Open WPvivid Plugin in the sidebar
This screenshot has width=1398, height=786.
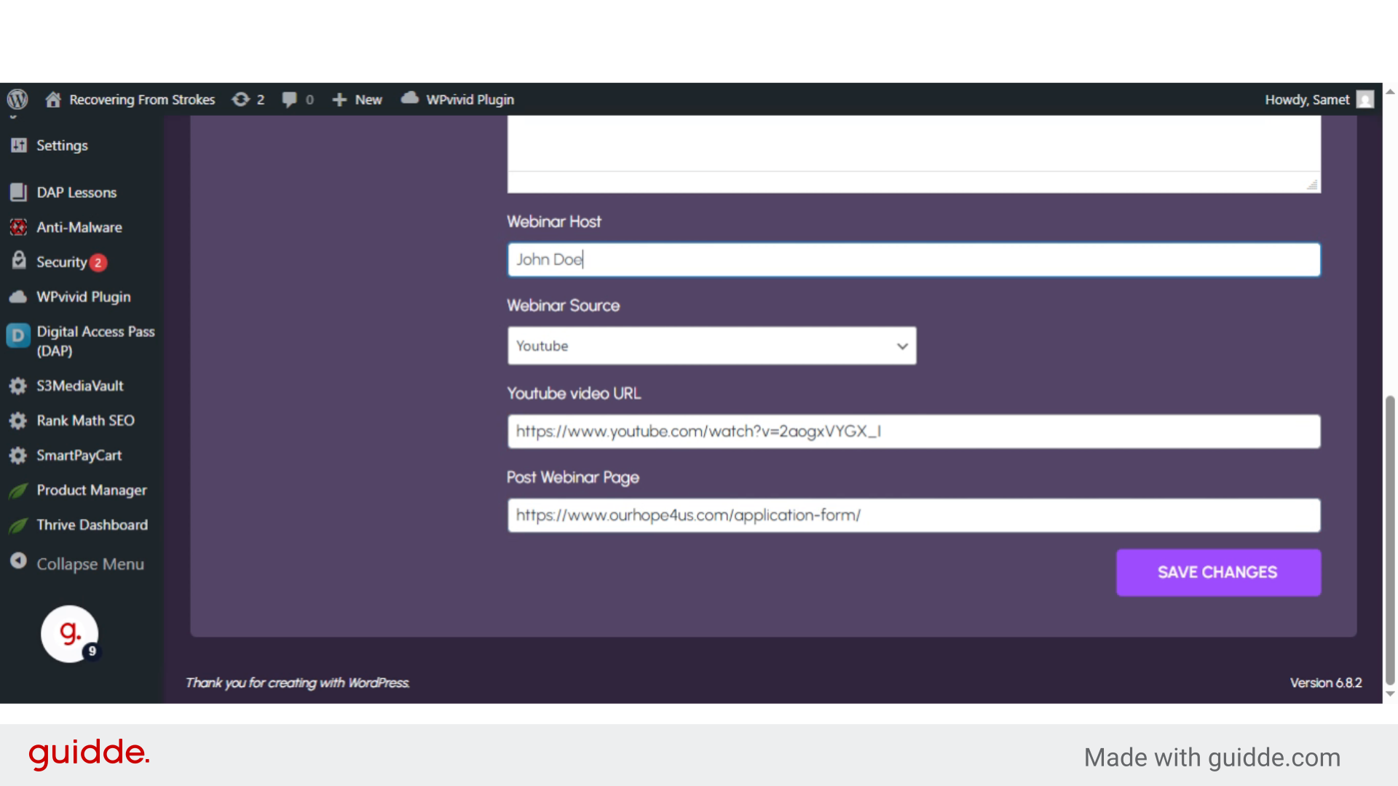coord(84,297)
